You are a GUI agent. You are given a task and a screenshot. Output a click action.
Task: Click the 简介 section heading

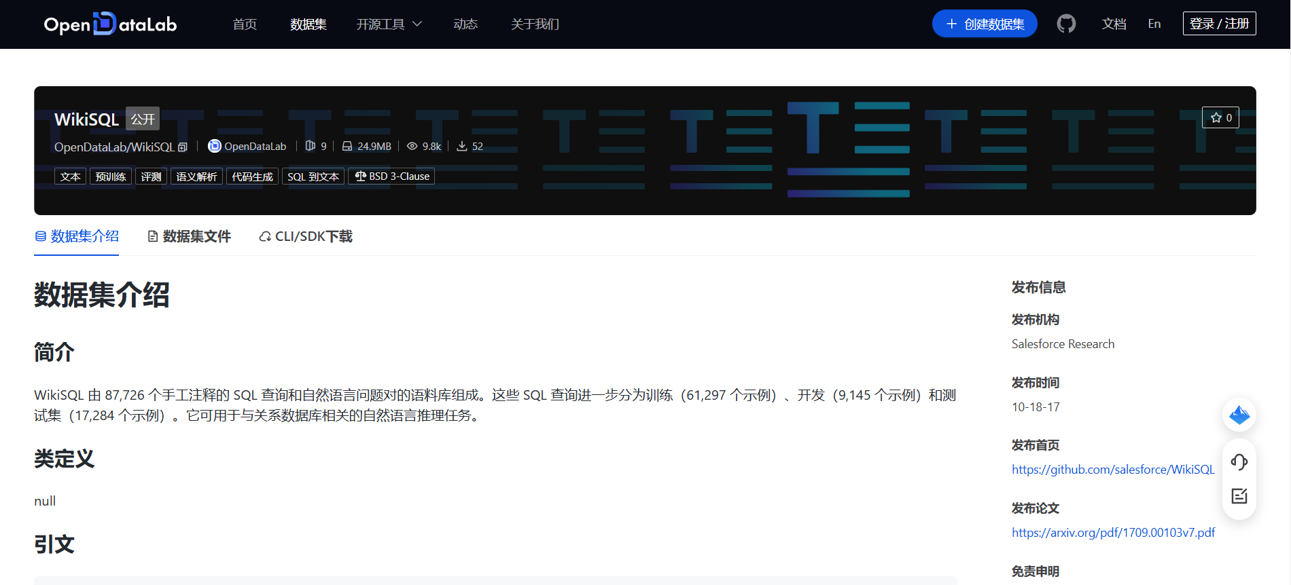[x=54, y=352]
